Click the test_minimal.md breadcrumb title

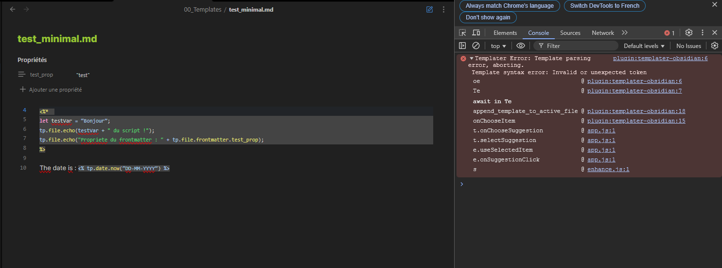(x=251, y=10)
